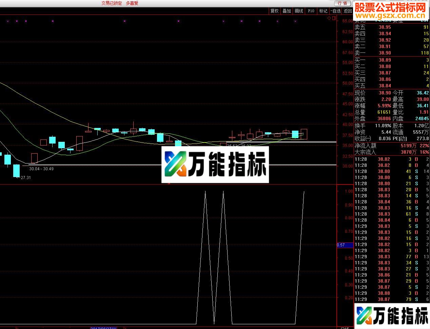Select 多喜爱 in the menu bar
The image size is (430, 329).
[x=132, y=3]
